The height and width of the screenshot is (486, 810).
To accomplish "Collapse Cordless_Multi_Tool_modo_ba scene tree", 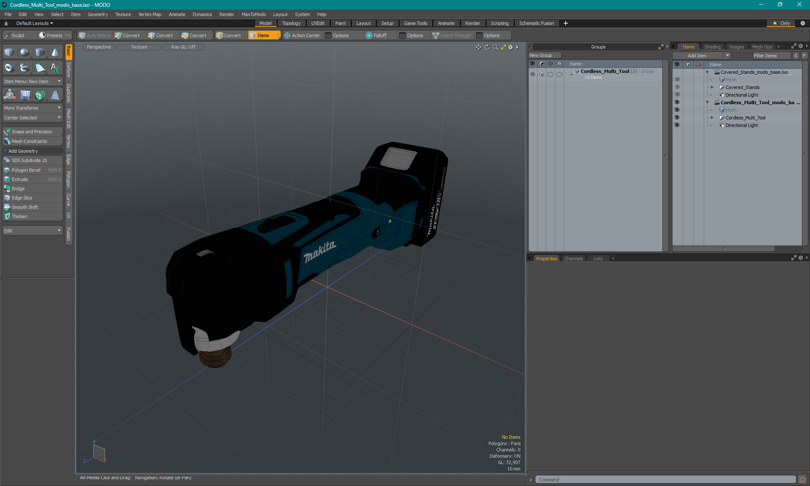I will [x=707, y=103].
